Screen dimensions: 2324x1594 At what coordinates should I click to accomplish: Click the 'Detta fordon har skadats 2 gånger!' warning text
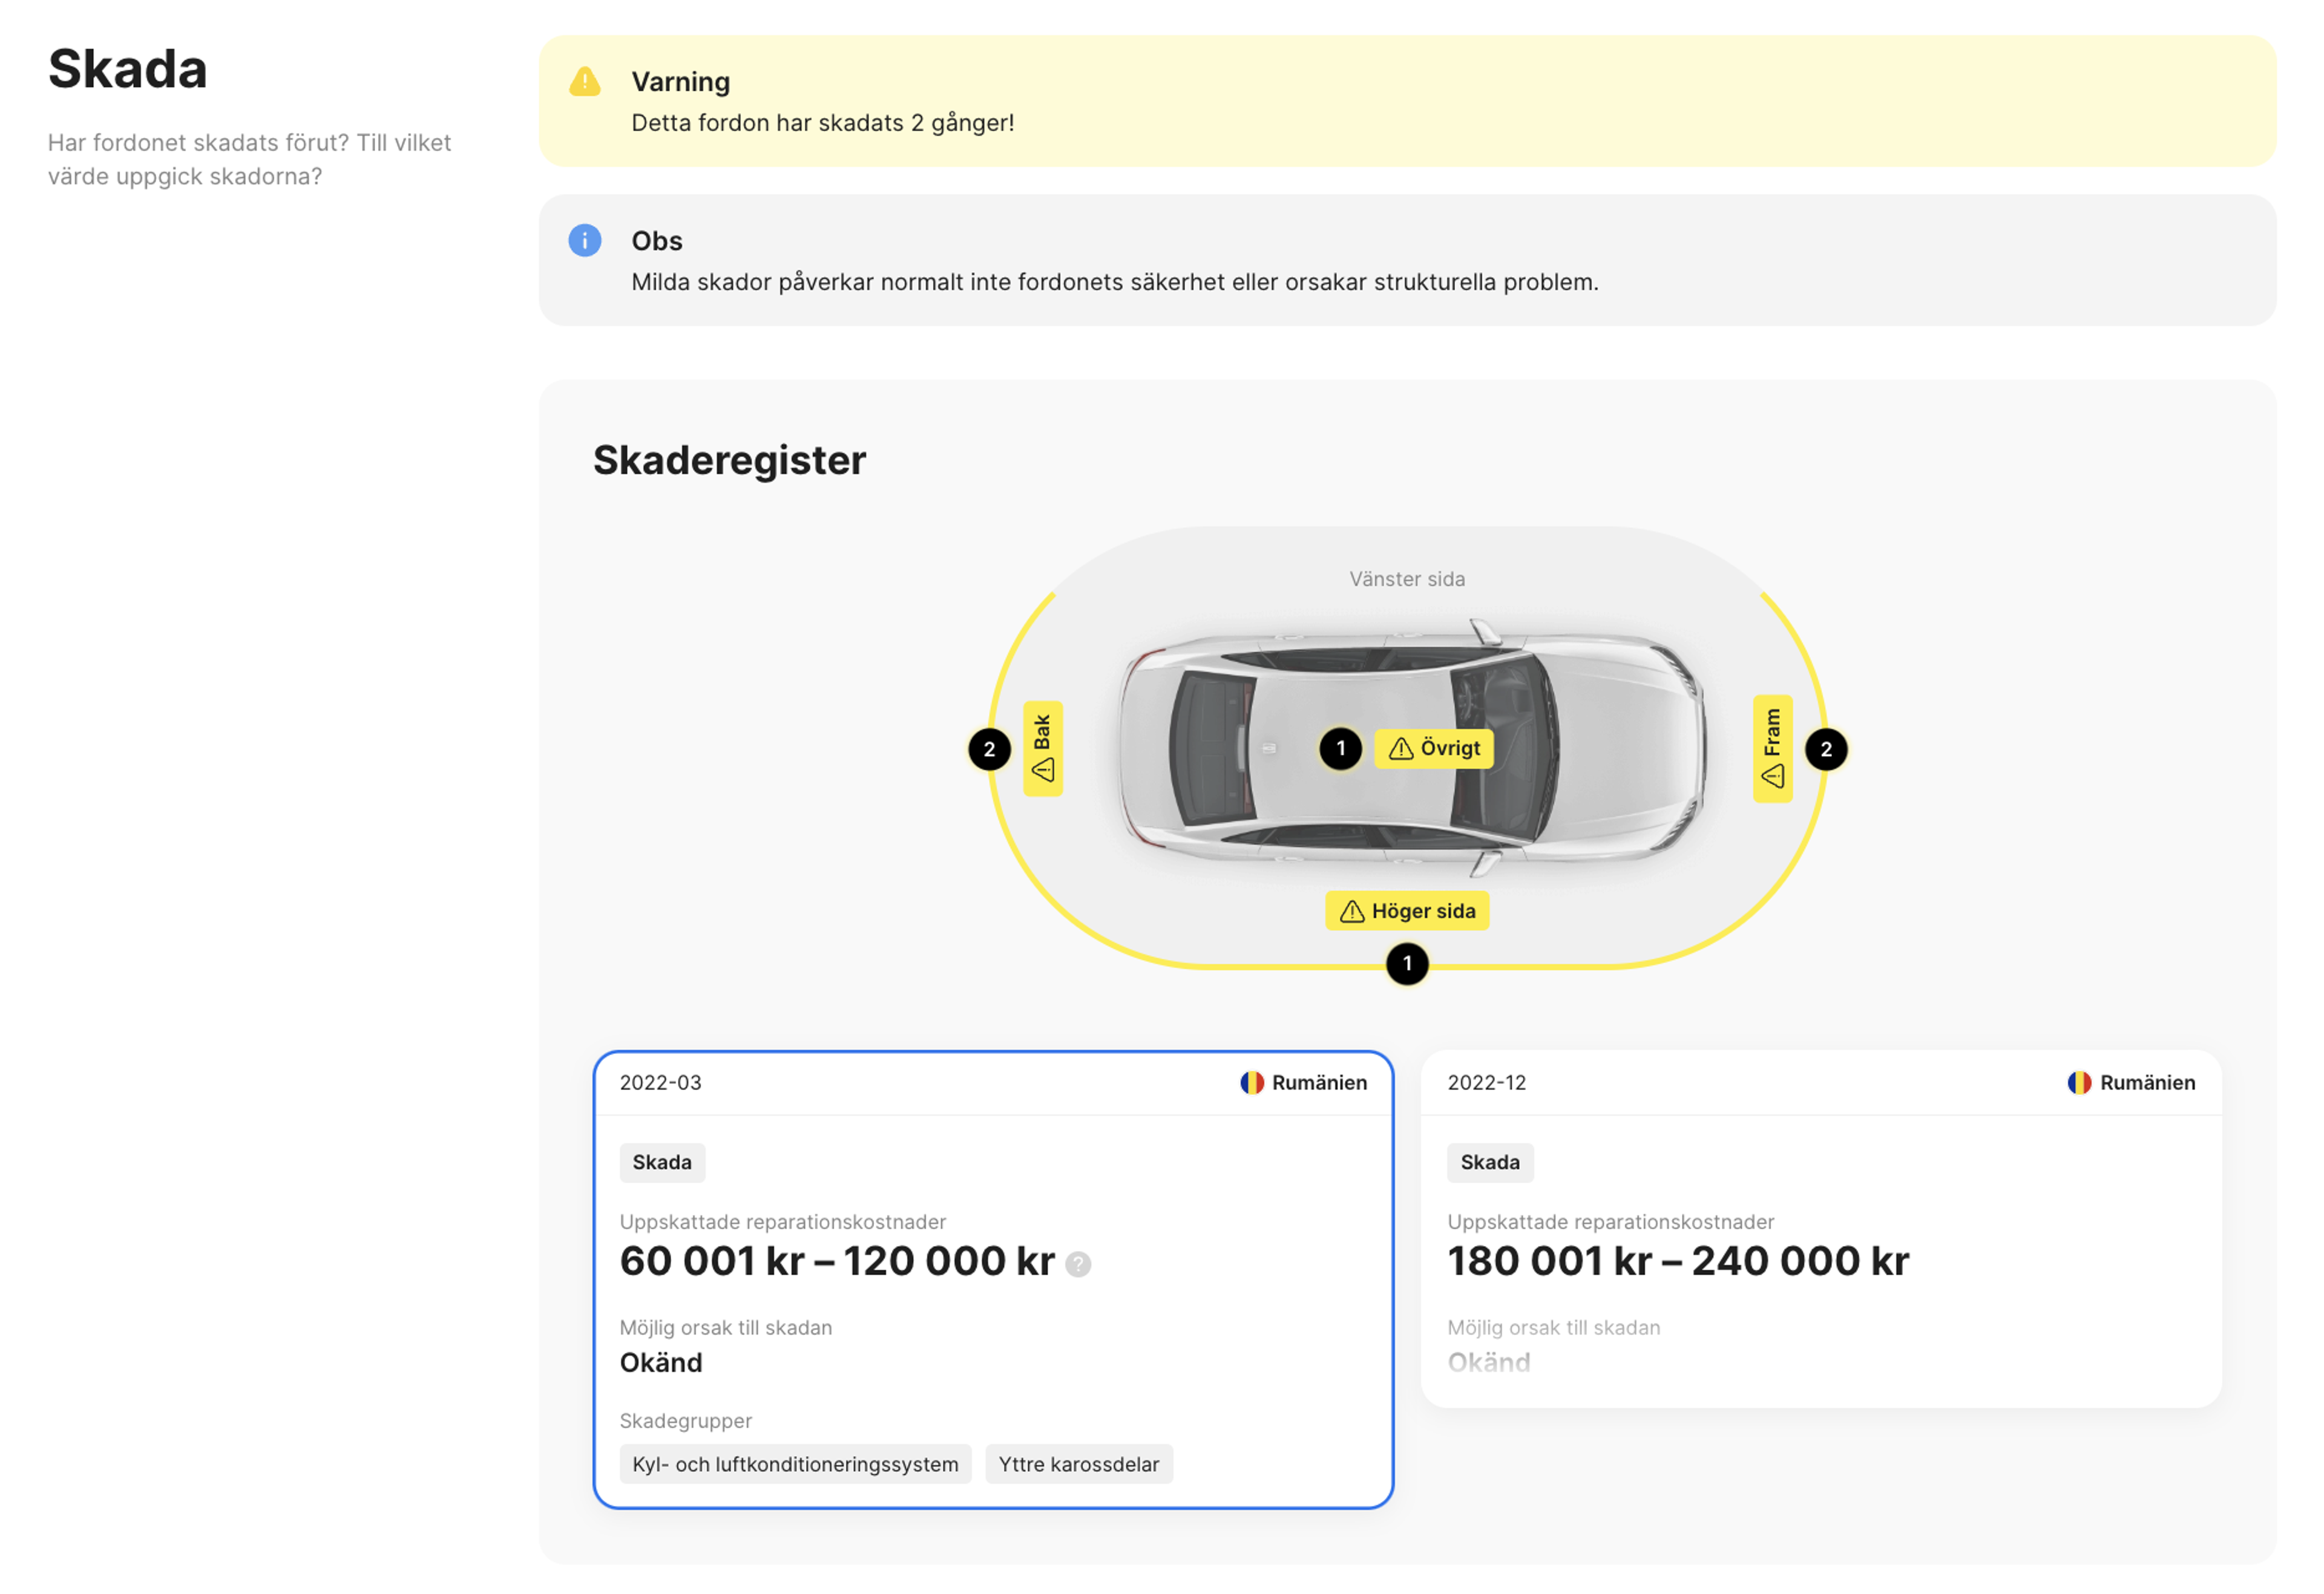click(823, 123)
